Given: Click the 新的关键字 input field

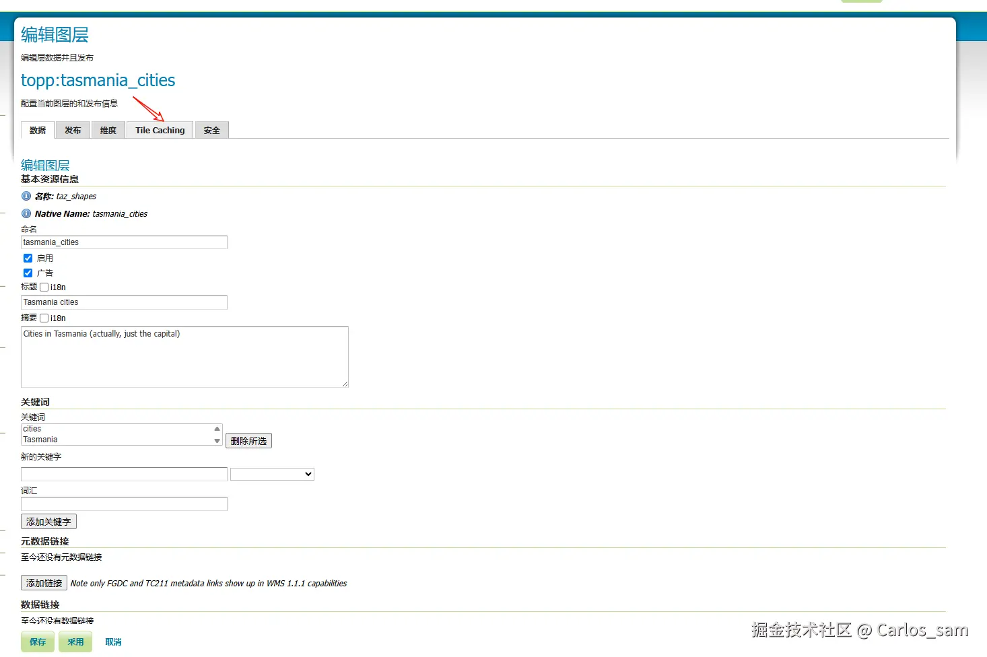Looking at the screenshot, I should 124,474.
